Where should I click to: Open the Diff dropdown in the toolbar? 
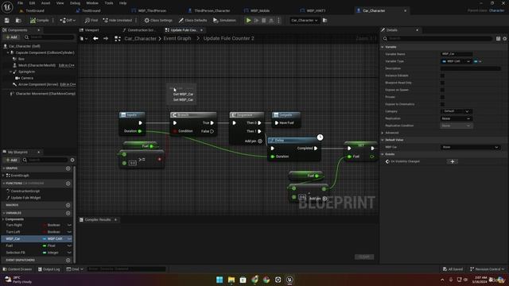point(68,21)
